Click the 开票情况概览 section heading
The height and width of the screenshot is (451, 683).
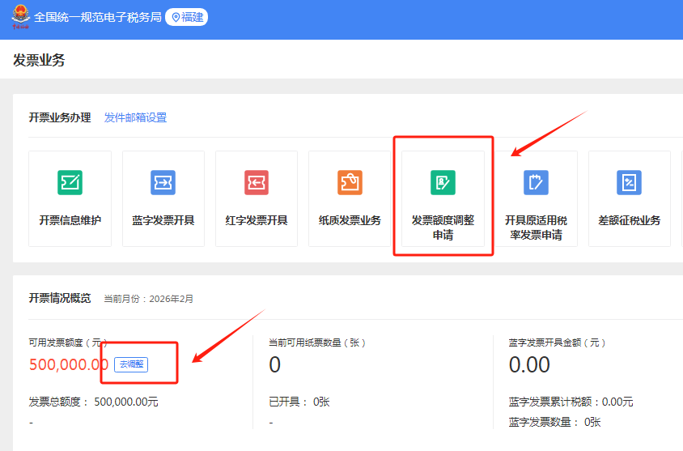click(x=60, y=298)
